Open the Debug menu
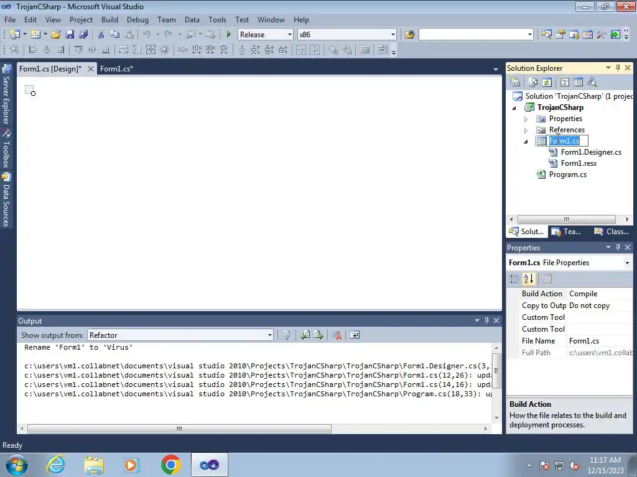The height and width of the screenshot is (477, 637). tap(137, 19)
